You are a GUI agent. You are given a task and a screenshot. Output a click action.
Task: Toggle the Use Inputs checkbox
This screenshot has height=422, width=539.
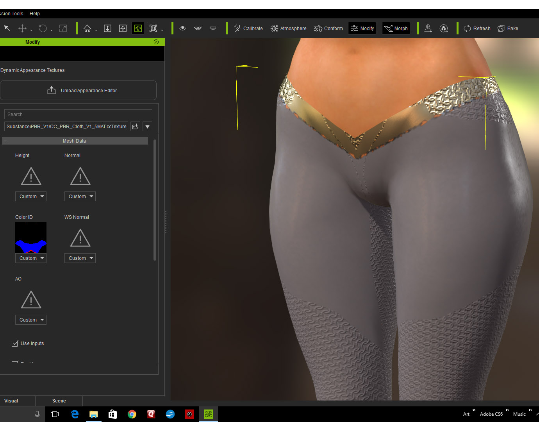tap(15, 343)
